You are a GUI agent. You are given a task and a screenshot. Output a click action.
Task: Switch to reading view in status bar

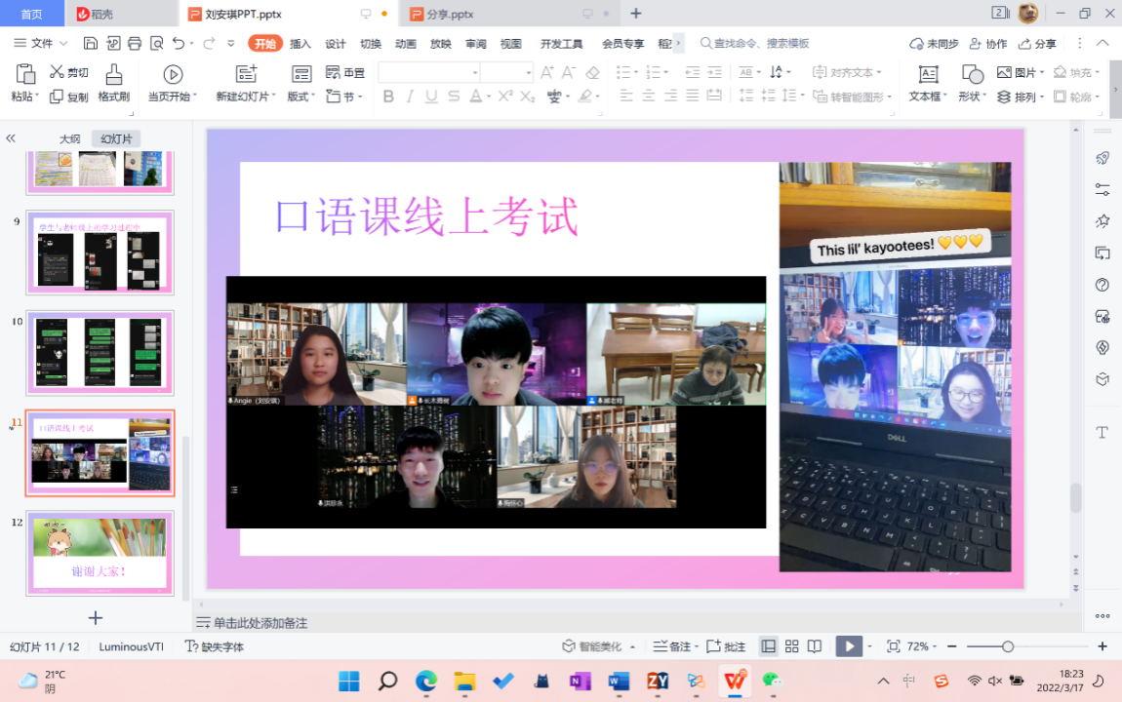click(815, 646)
